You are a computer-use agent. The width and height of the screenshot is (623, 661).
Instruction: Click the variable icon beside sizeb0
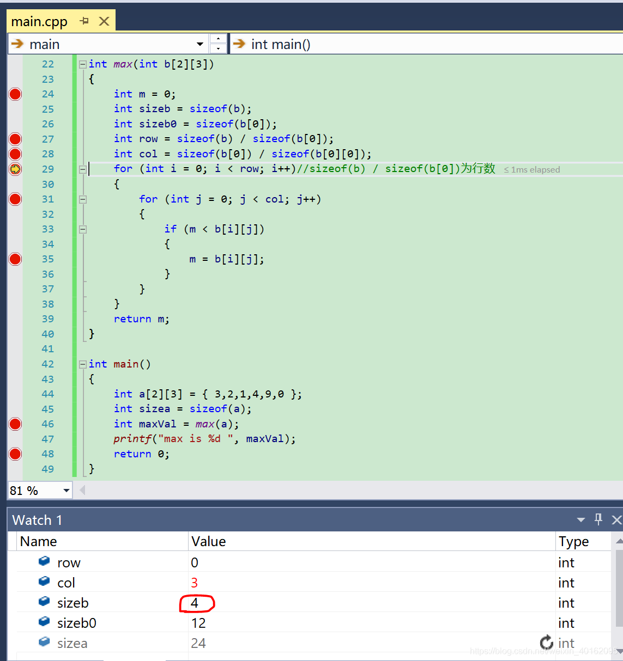44,622
